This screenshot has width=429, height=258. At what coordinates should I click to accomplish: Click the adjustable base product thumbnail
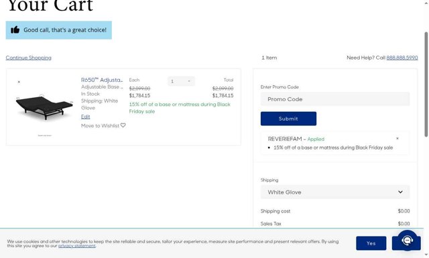(x=44, y=107)
